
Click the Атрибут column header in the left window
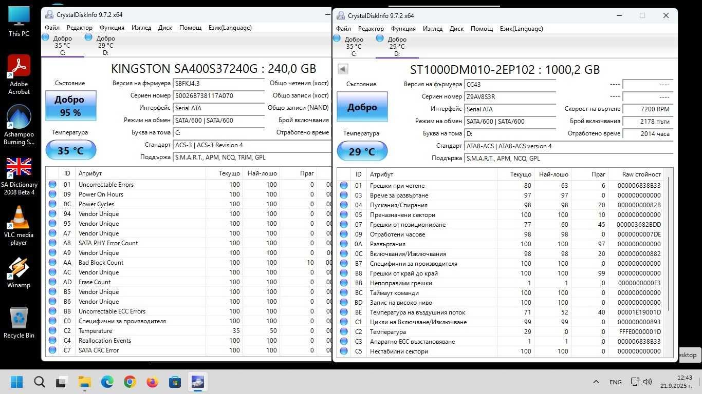(x=140, y=173)
